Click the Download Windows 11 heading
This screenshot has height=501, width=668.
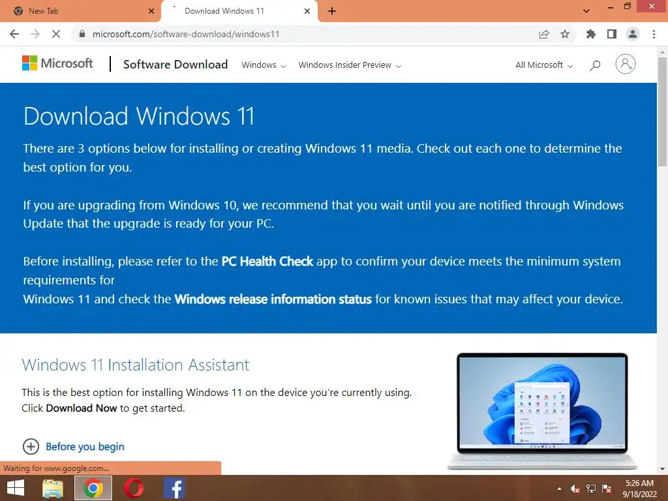(139, 116)
